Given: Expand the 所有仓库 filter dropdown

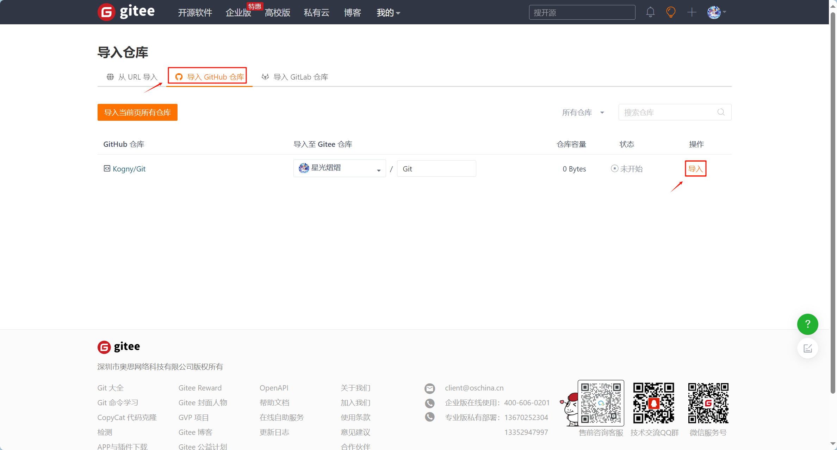Looking at the screenshot, I should [x=583, y=112].
